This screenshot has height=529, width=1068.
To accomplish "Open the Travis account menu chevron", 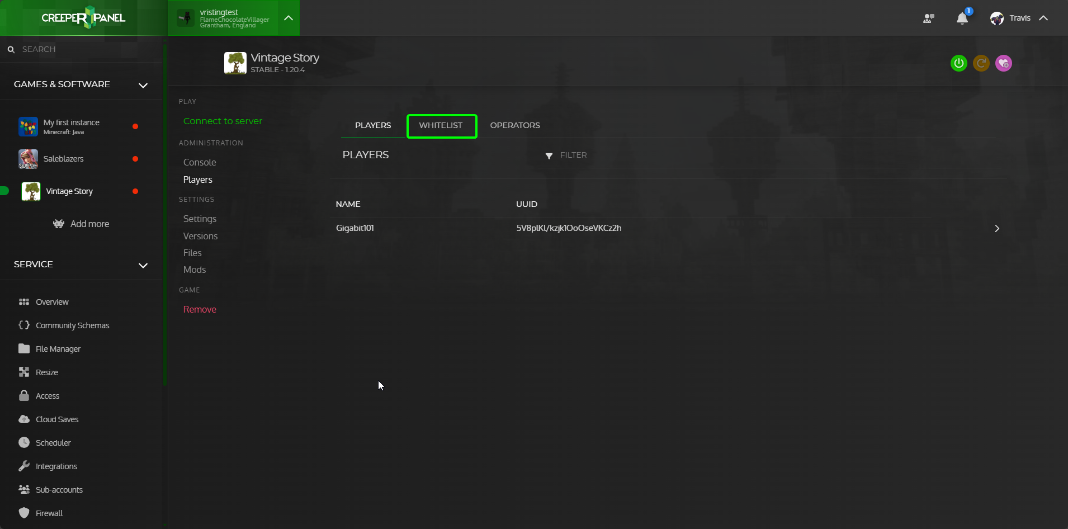I will (1043, 18).
